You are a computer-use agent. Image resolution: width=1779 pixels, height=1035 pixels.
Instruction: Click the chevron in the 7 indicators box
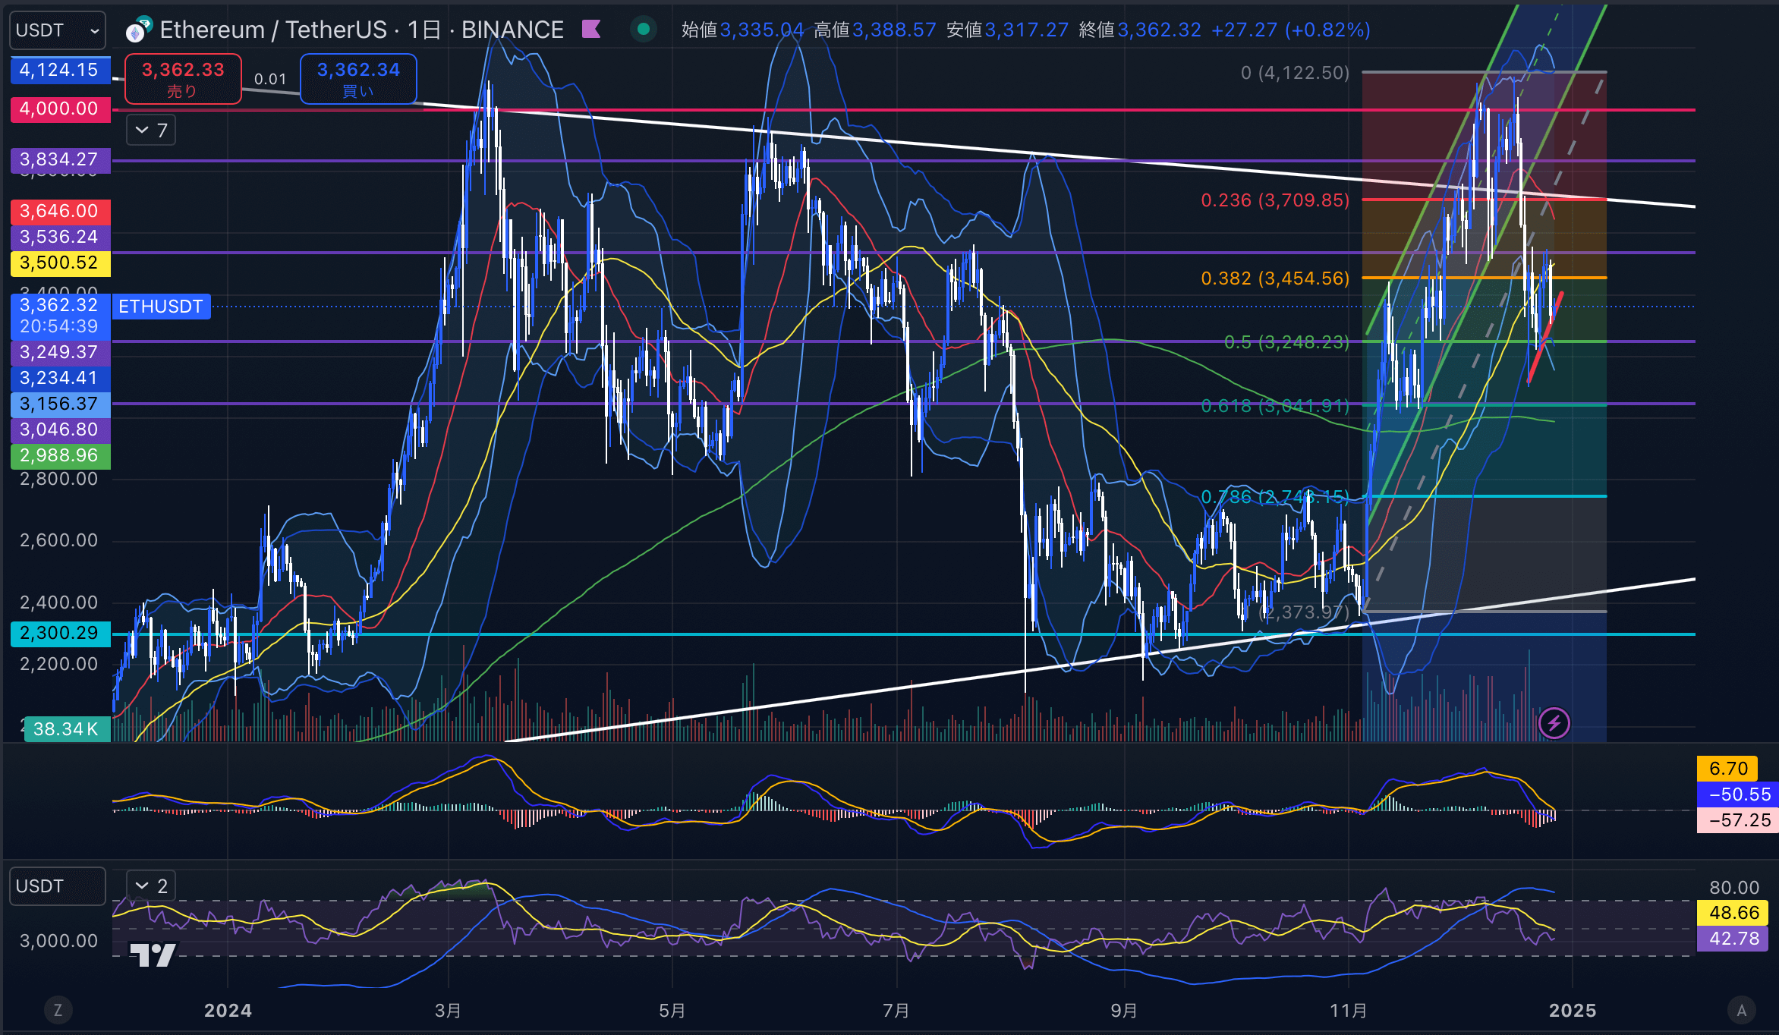pyautogui.click(x=142, y=131)
